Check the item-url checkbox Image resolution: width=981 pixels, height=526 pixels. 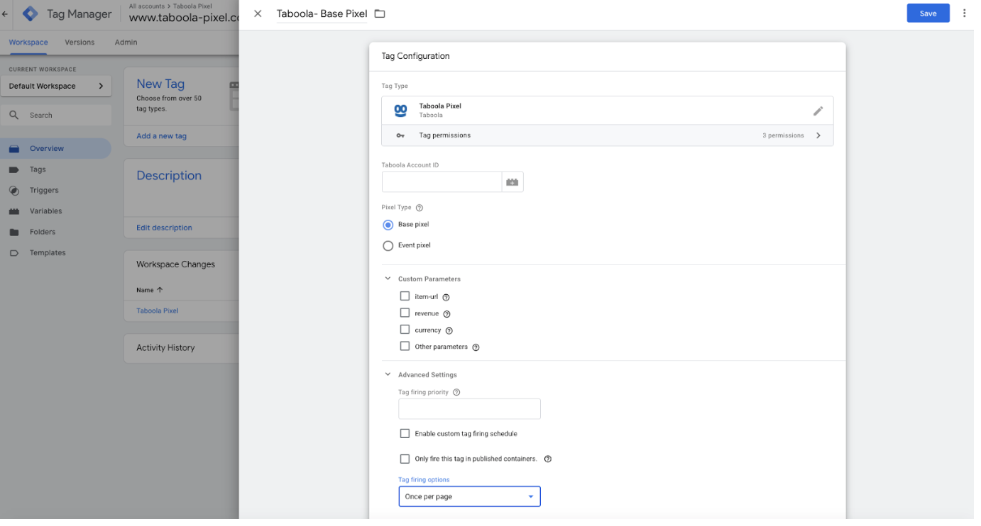click(405, 296)
